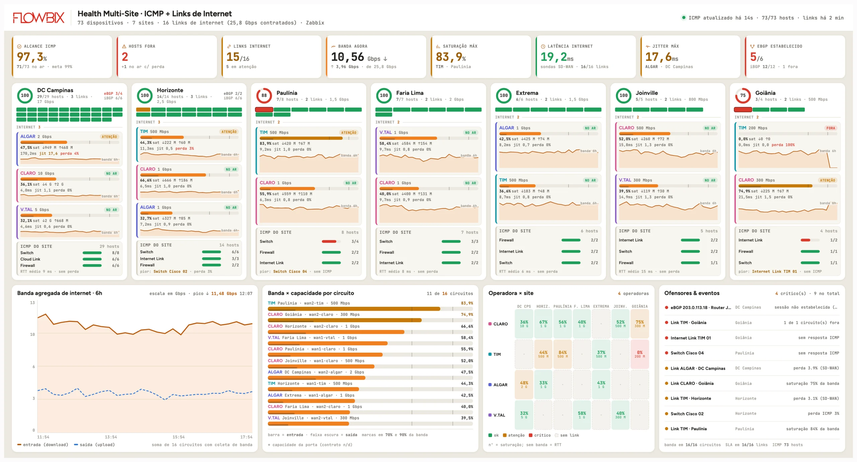Click the red dot beside Link TIM · Goiânia event

click(667, 323)
